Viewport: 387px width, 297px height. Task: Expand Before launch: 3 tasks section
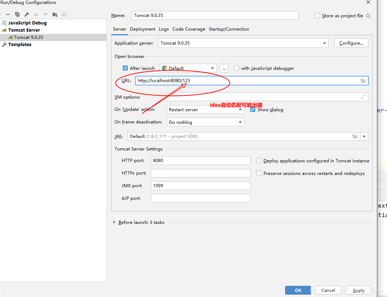pyautogui.click(x=114, y=222)
